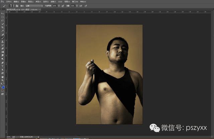This screenshot has height=139, width=214.
Task: Open the flow slider dropdown arrow
Action: coord(77,6)
